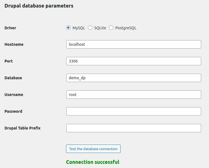Click the green Connection successful message

(x=93, y=162)
